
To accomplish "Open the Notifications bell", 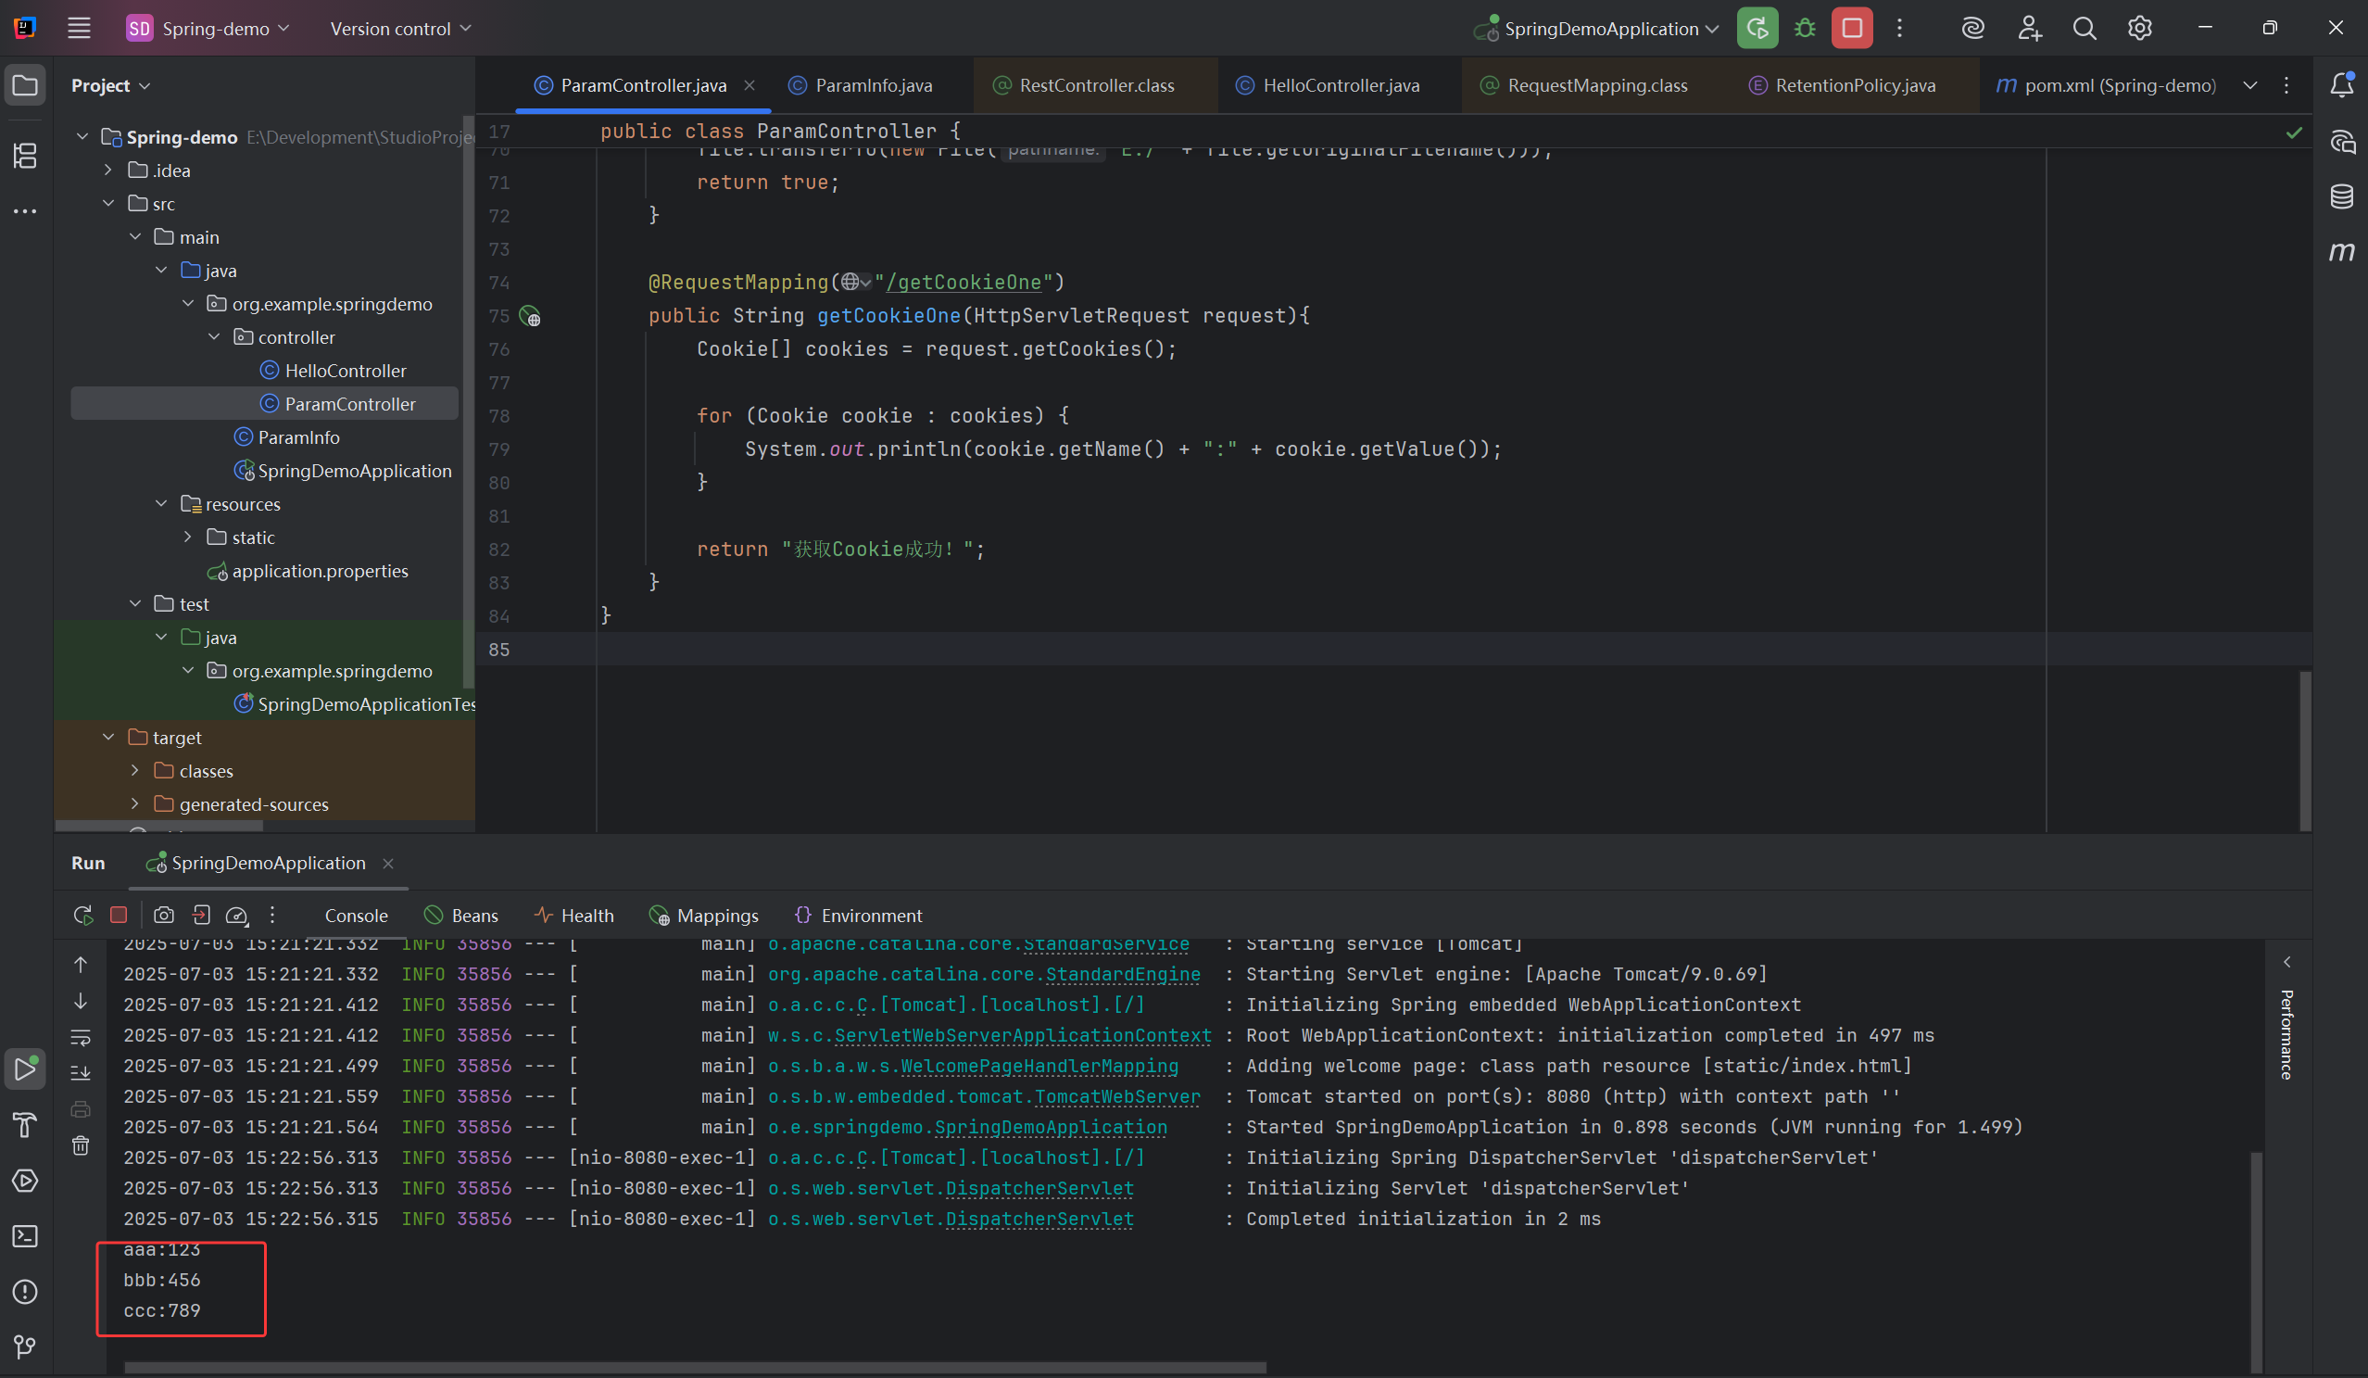I will pyautogui.click(x=2342, y=85).
